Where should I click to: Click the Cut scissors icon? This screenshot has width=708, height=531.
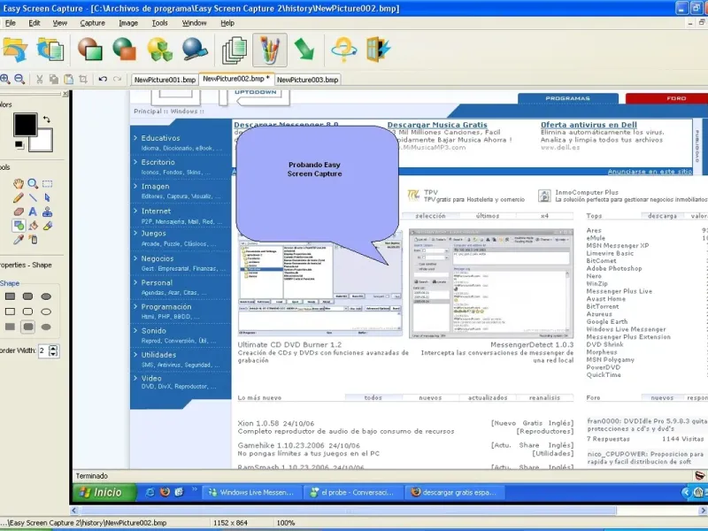point(39,80)
